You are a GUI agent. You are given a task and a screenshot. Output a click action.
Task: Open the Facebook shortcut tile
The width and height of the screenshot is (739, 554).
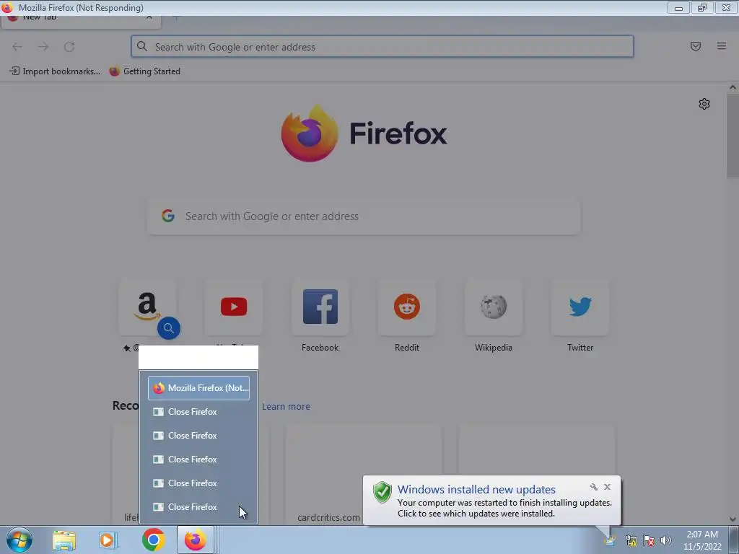coord(320,307)
